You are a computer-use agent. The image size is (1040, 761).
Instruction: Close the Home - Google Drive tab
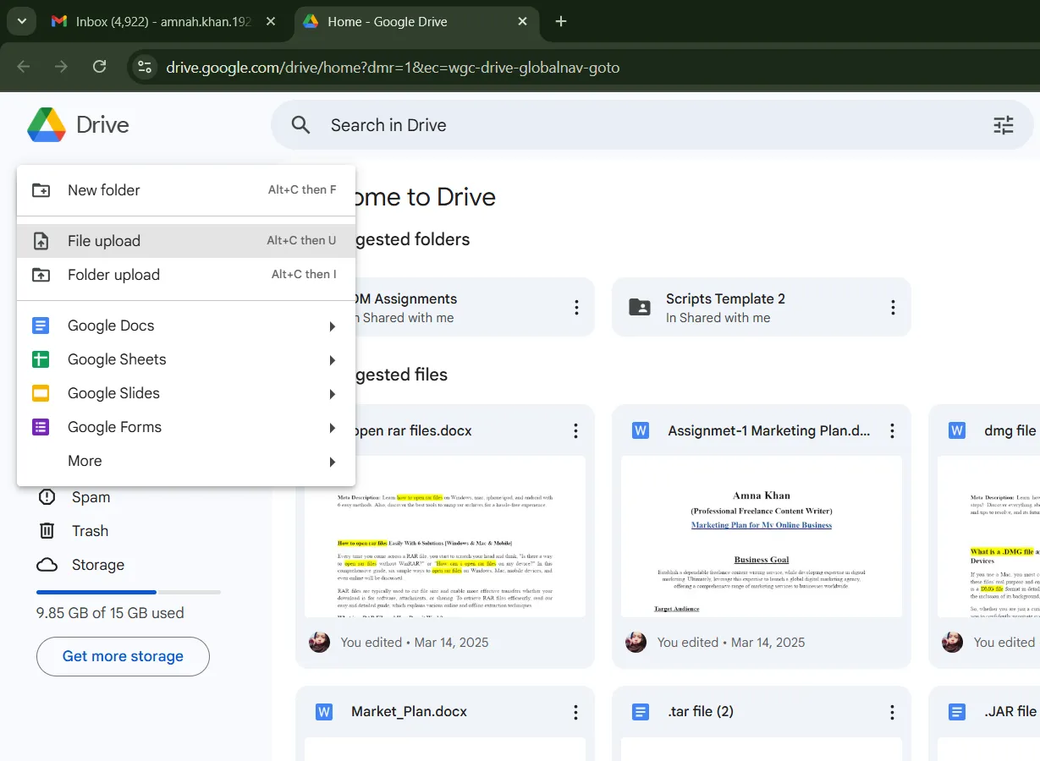tap(523, 21)
